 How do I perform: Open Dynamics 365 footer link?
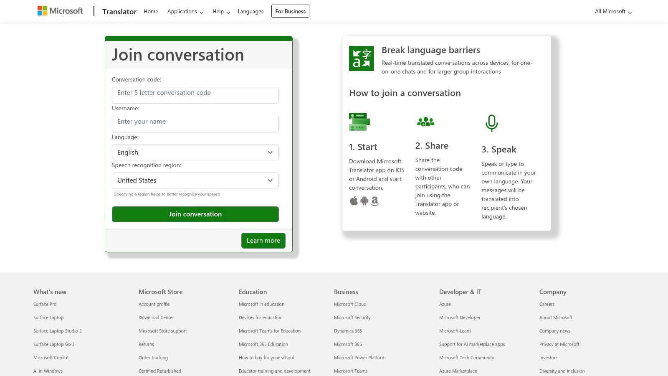tap(348, 331)
